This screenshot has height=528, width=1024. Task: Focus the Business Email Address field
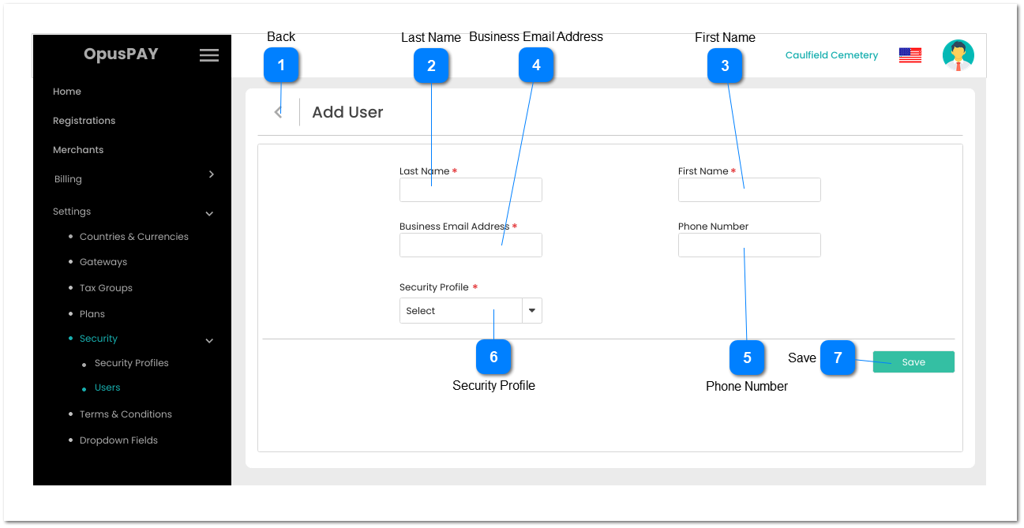point(471,245)
